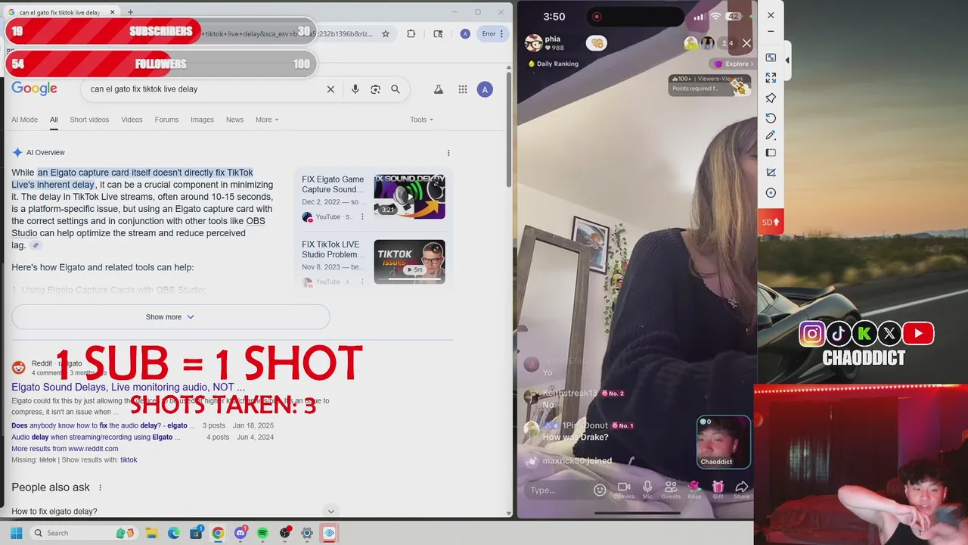The height and width of the screenshot is (545, 968).
Task: Change SD resolution quality
Action: tap(771, 222)
